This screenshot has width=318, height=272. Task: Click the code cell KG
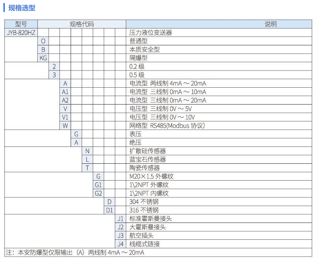click(43, 58)
